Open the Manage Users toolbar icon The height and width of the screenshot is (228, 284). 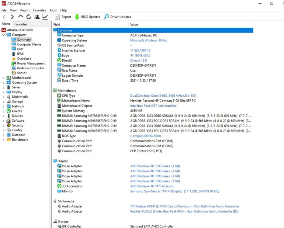(x=37, y=17)
